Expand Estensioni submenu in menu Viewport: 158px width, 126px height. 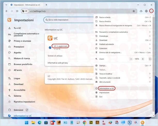pyautogui.click(x=123, y=48)
